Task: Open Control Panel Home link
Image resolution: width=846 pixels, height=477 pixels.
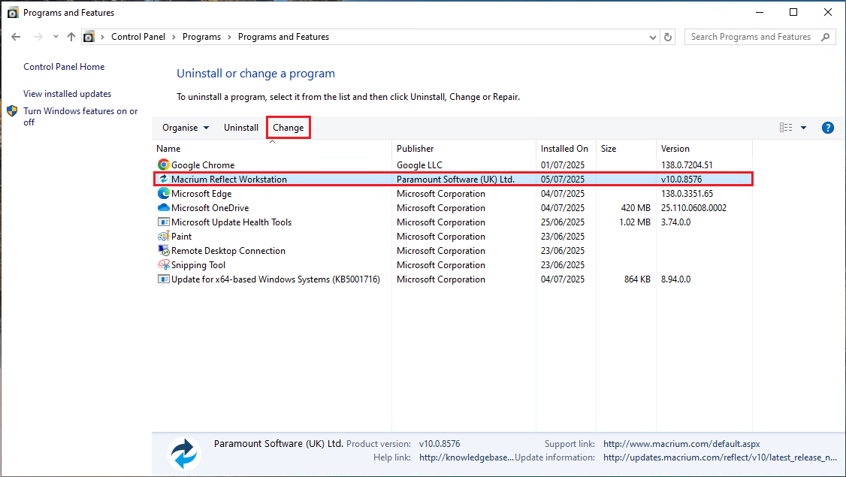Action: click(x=64, y=67)
